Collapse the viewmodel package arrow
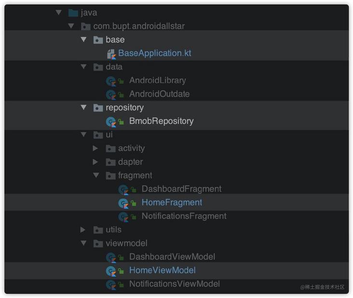The image size is (353, 298). 83,243
